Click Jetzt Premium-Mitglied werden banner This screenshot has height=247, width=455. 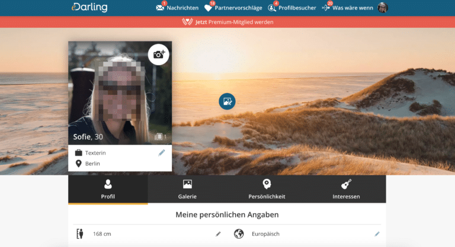pos(227,22)
